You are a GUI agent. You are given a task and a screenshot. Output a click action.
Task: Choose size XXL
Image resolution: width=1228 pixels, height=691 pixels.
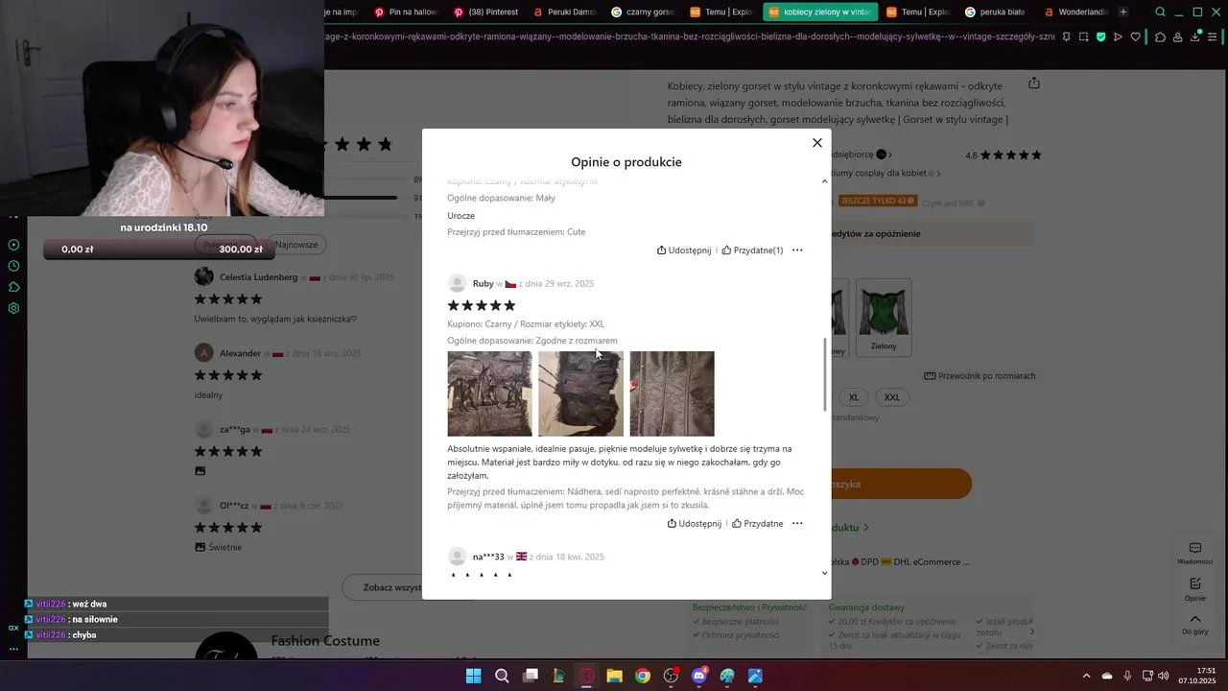click(892, 397)
